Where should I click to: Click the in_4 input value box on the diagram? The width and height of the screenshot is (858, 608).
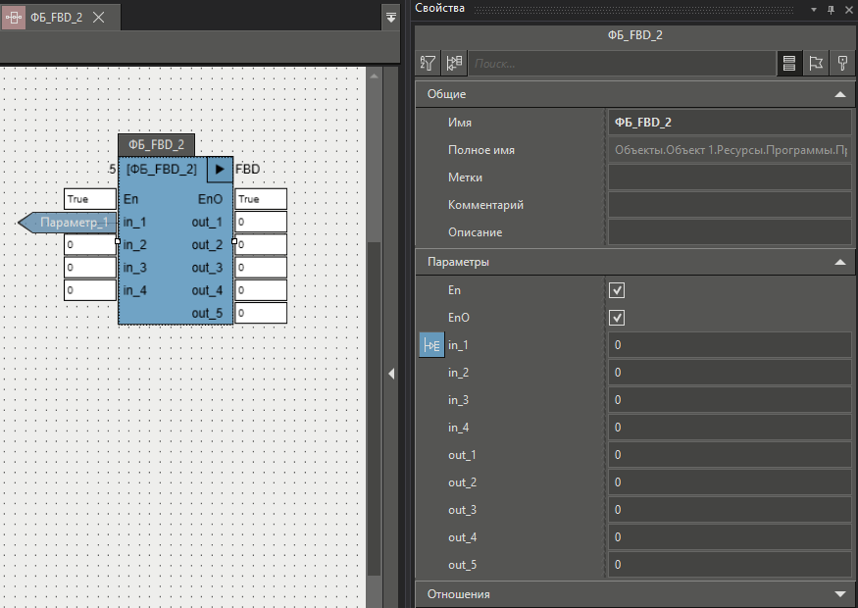(x=90, y=290)
